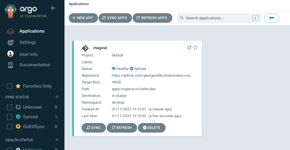
Task: Click the ruler view toggle button
Action: [x=271, y=18]
